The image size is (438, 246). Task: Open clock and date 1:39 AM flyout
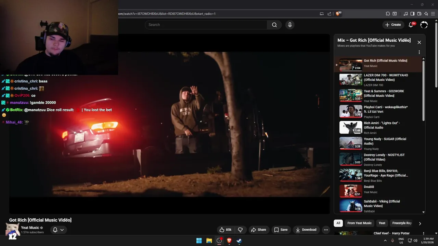click(427, 241)
